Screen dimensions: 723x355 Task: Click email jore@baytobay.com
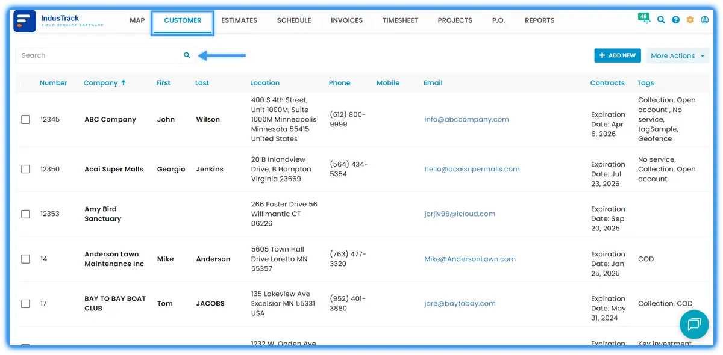[x=460, y=304]
